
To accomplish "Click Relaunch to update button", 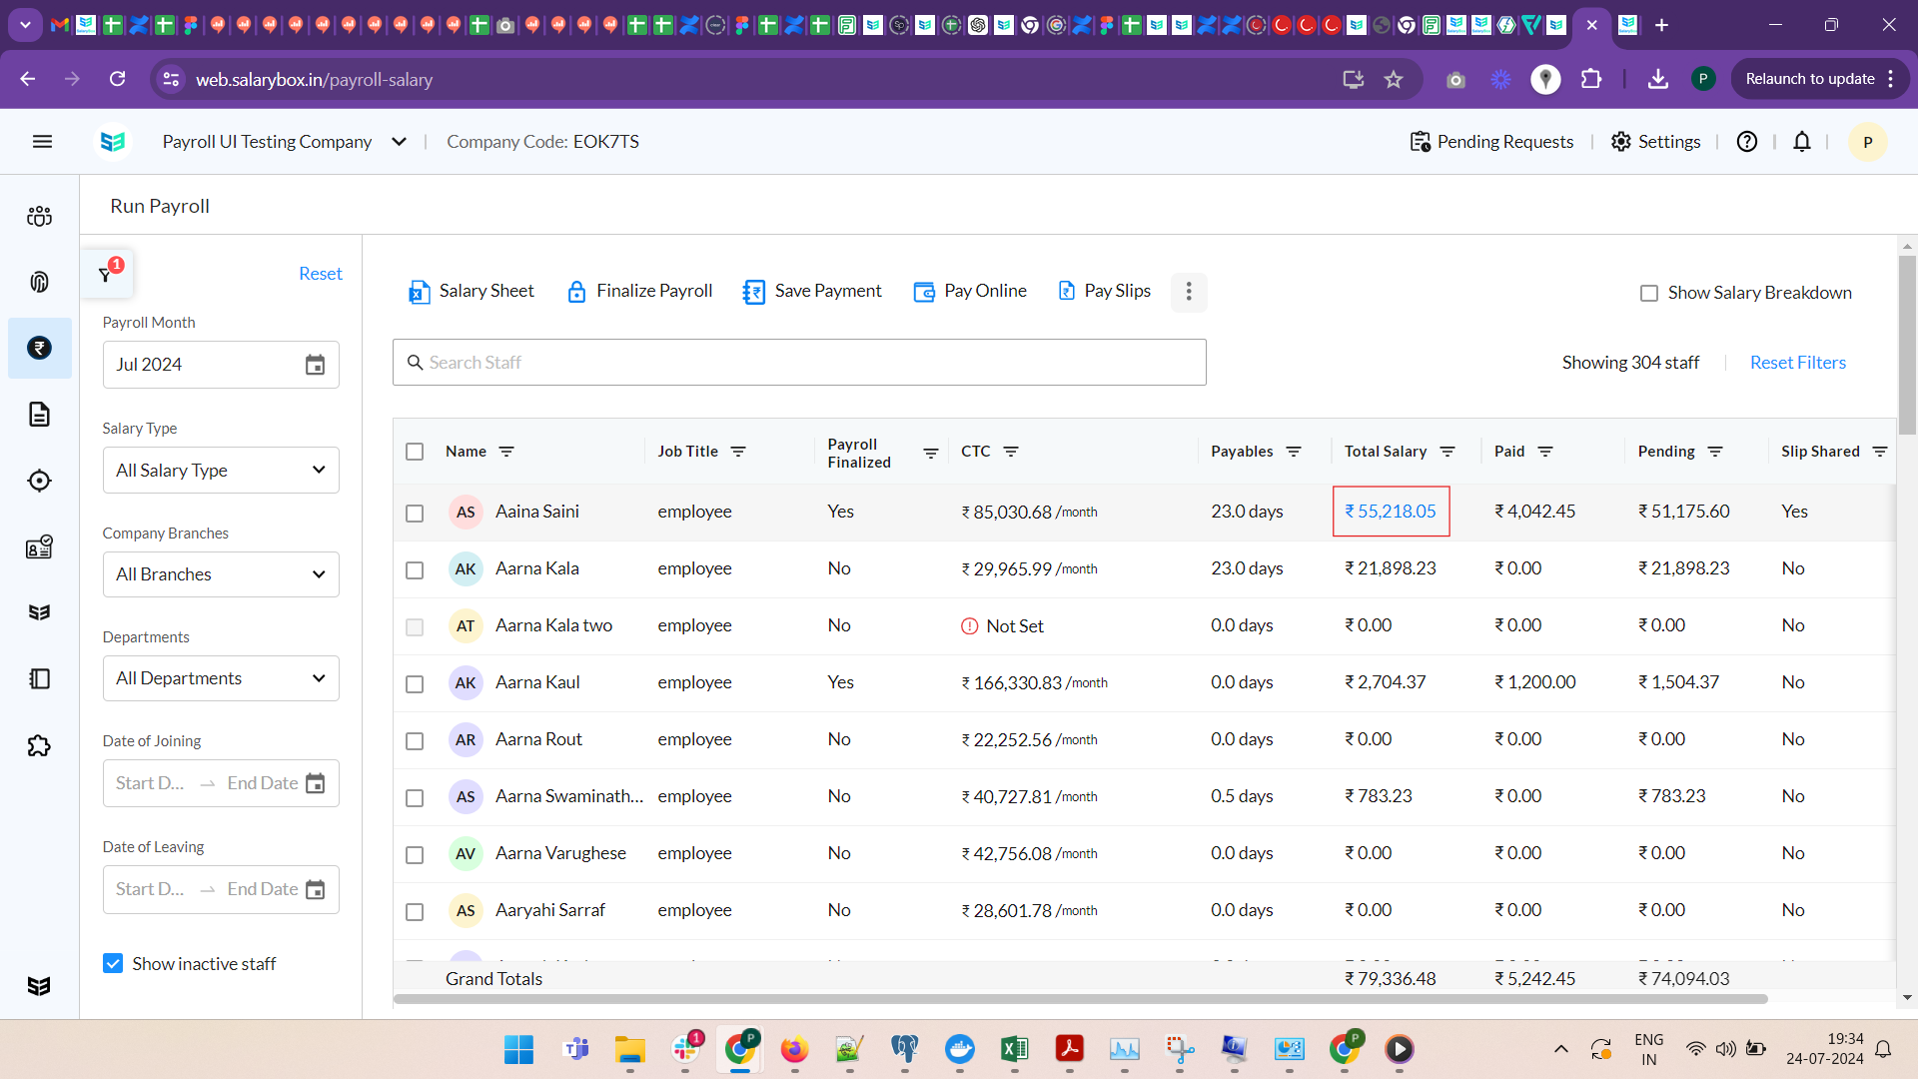I will click(x=1819, y=79).
